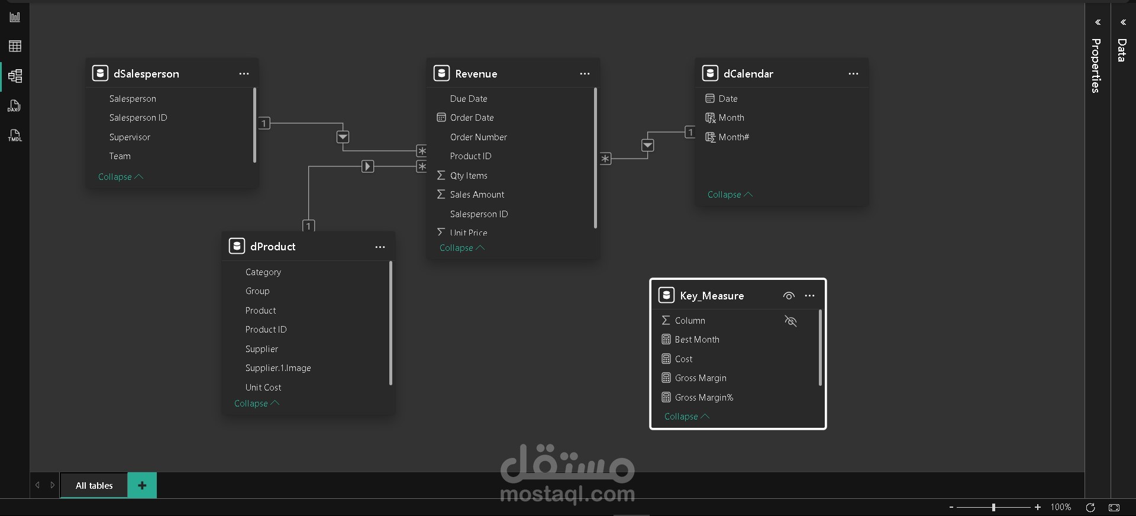Select dCalendar-Revenue relationship filter arrow
Viewport: 1136px width, 516px height.
pos(648,145)
